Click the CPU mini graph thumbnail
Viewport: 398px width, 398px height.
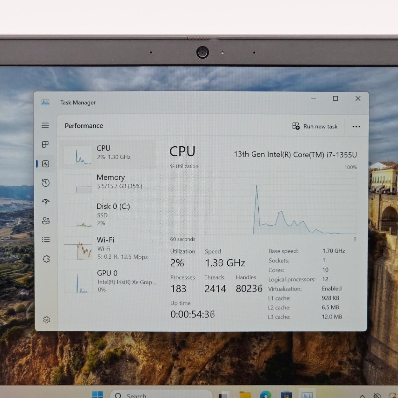click(78, 155)
